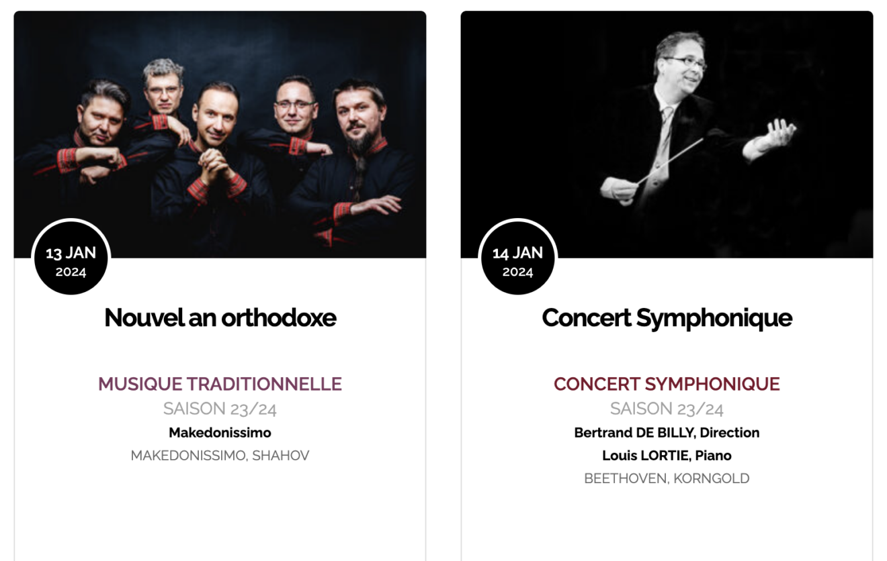The height and width of the screenshot is (561, 887).
Task: Click the 13 JAN 2024 date badge
Action: [x=71, y=258]
